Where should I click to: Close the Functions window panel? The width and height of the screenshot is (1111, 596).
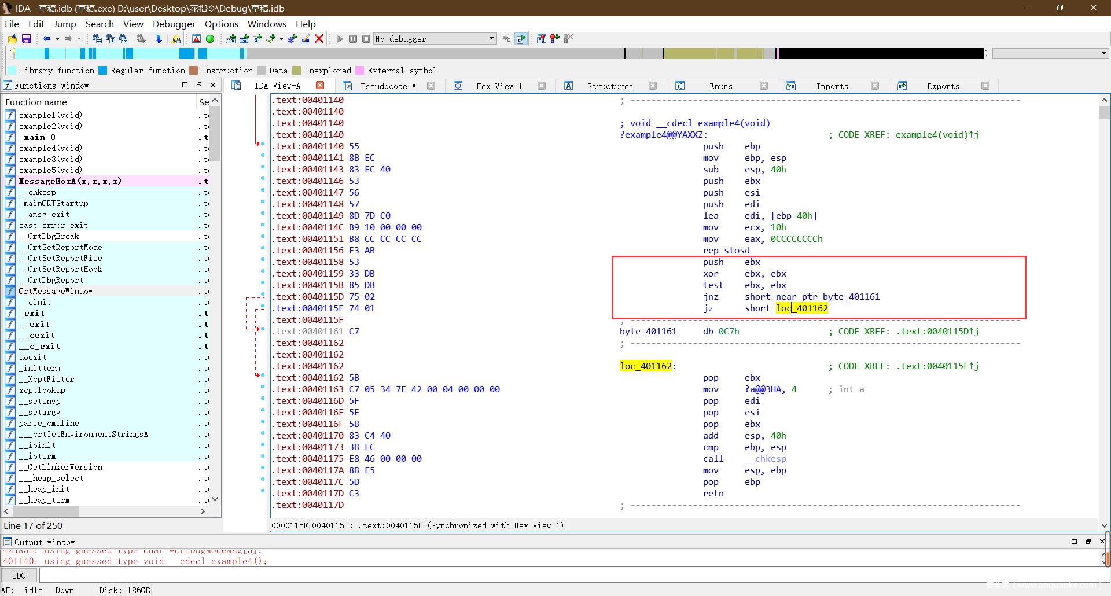pyautogui.click(x=213, y=85)
